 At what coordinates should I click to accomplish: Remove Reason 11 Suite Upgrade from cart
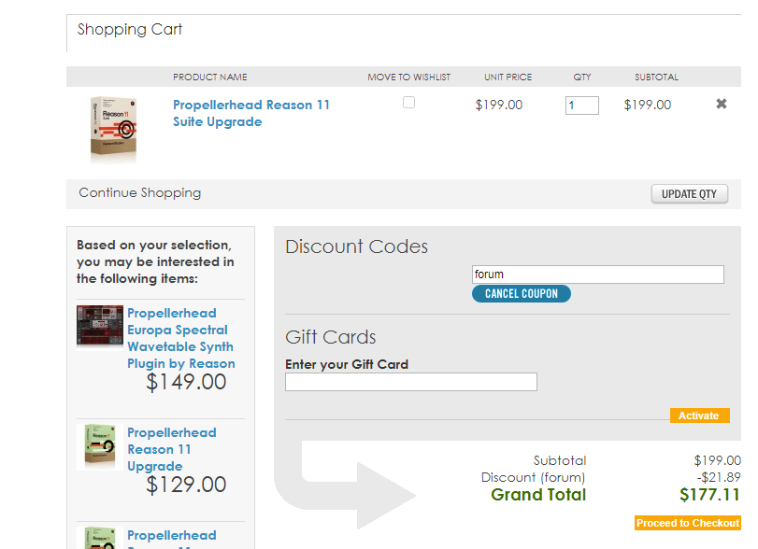pos(722,104)
